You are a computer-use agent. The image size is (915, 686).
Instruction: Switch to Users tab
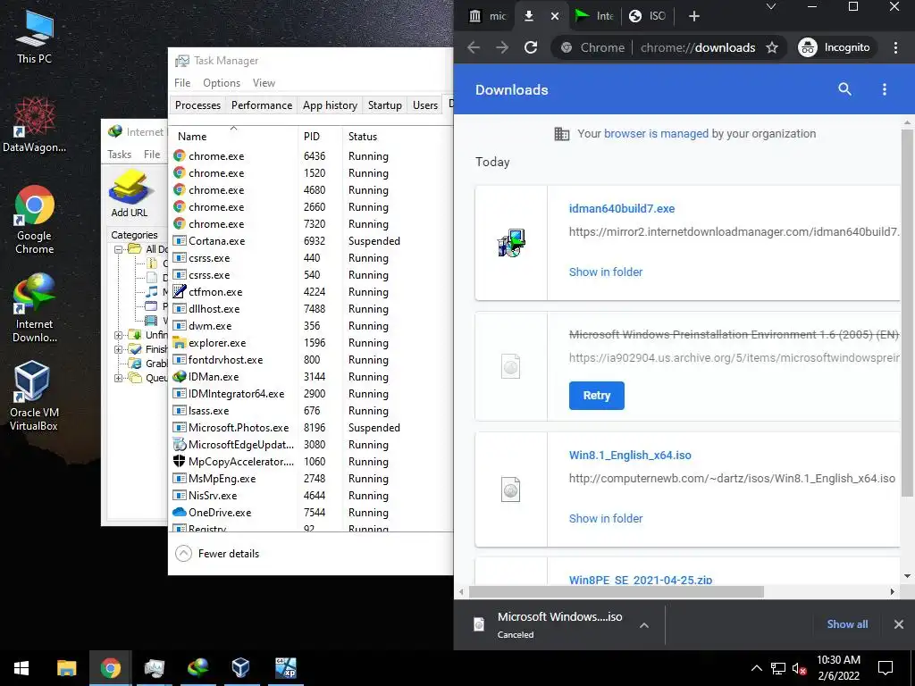point(424,105)
